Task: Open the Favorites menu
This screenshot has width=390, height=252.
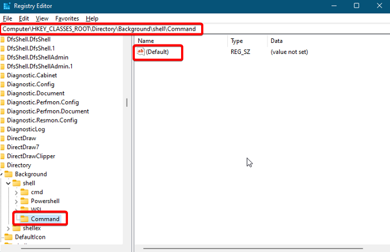Action: coord(67,18)
